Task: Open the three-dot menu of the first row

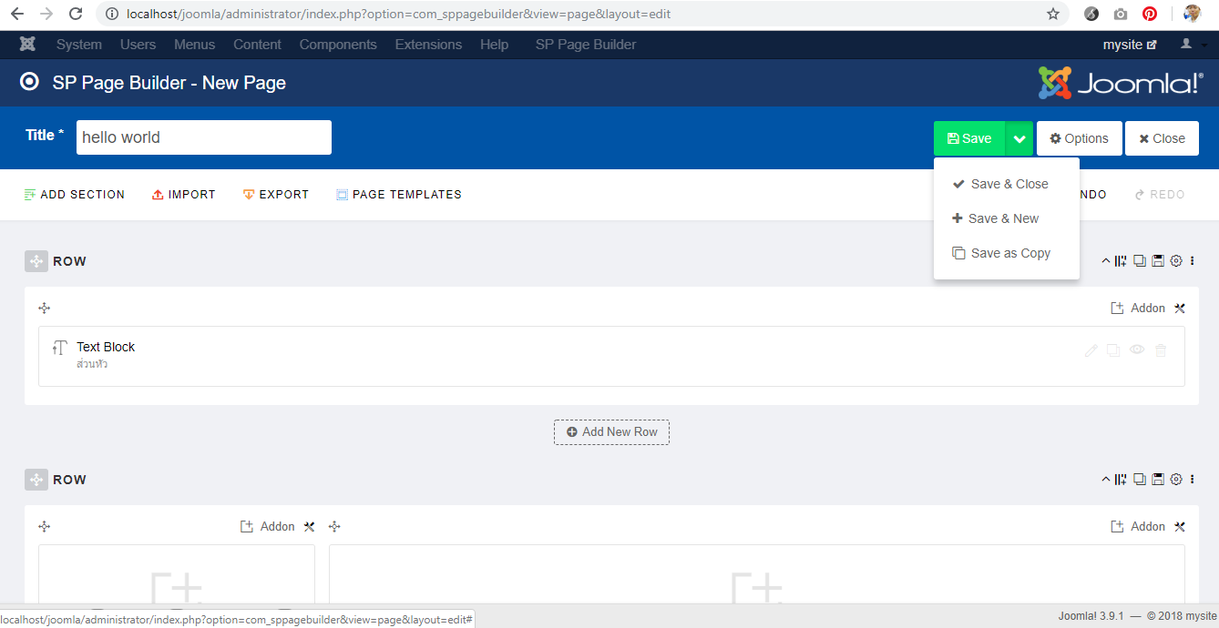Action: pos(1193,261)
